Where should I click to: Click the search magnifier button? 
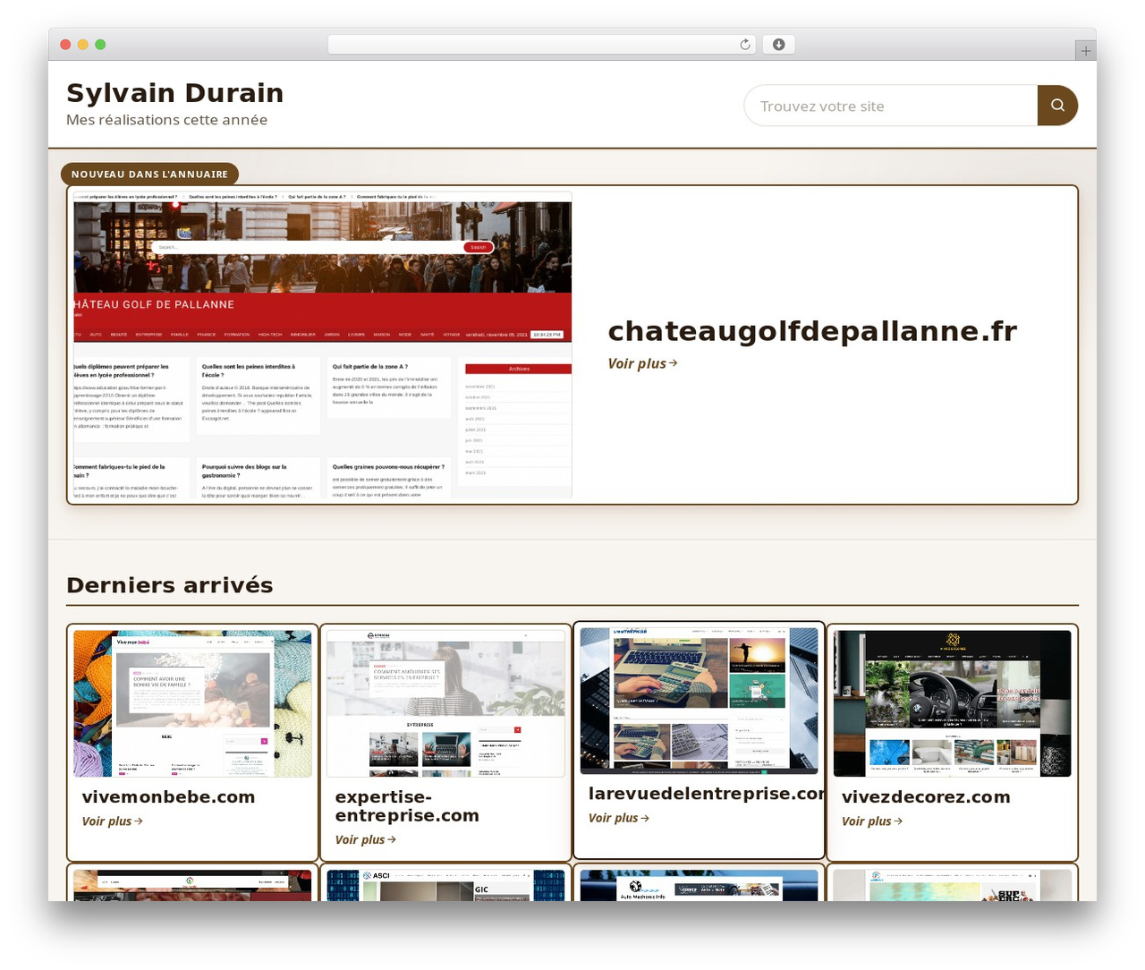(1057, 106)
